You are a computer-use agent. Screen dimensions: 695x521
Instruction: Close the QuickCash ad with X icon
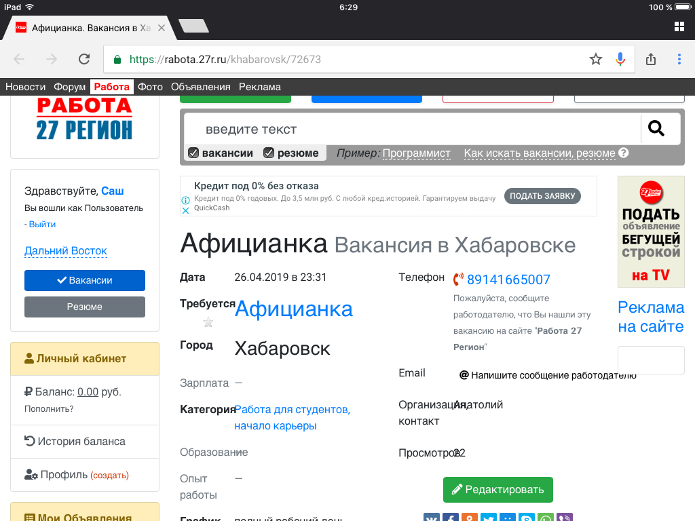(x=185, y=211)
